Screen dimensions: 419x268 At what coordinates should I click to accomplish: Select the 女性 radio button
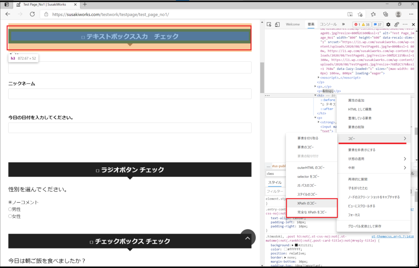coord(10,216)
